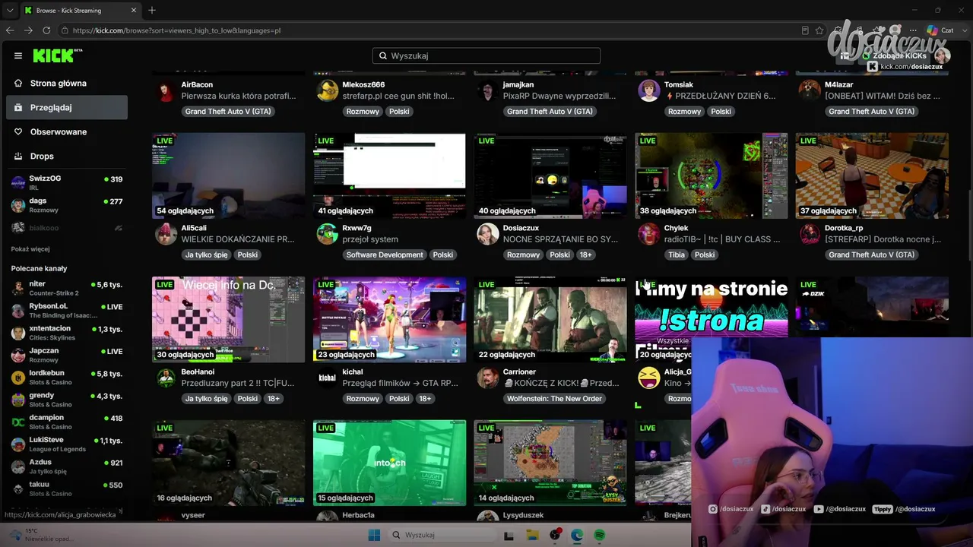Open a new browser tab with the plus icon
The image size is (973, 547).
pos(152,11)
